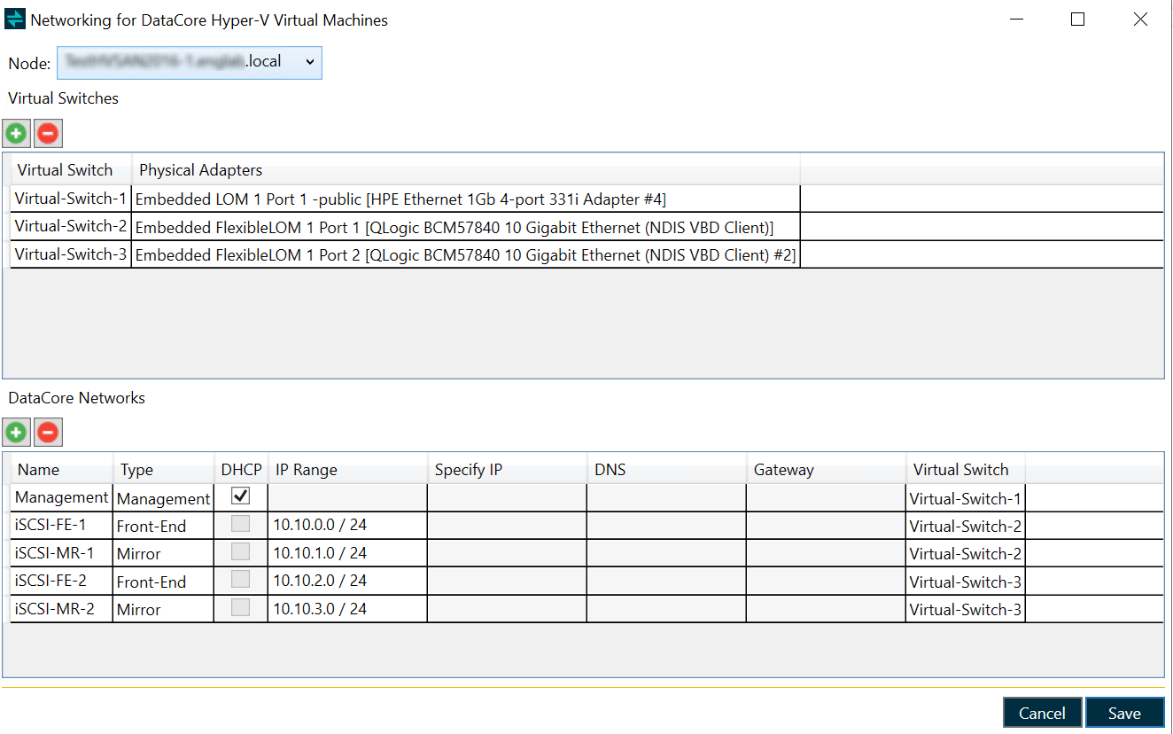This screenshot has width=1173, height=734.
Task: Click IP range 10.10.0.0 / 24
Action: click(x=347, y=525)
